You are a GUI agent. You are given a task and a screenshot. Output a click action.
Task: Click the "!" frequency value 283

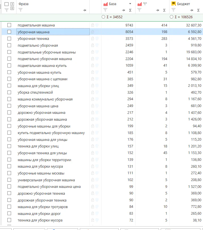164,39
